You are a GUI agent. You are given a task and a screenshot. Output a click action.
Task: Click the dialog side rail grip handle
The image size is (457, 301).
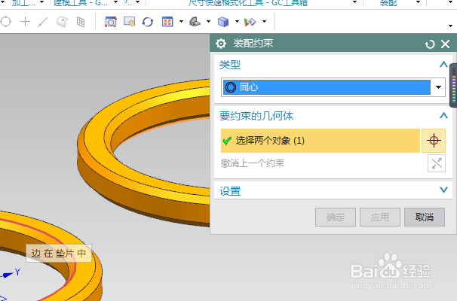(x=453, y=85)
